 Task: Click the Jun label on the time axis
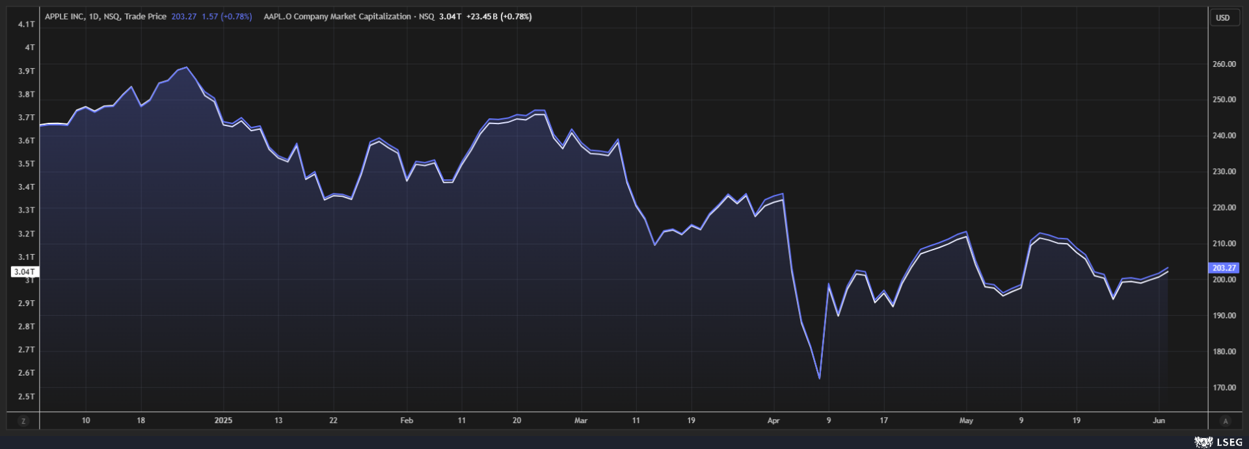pyautogui.click(x=1159, y=420)
